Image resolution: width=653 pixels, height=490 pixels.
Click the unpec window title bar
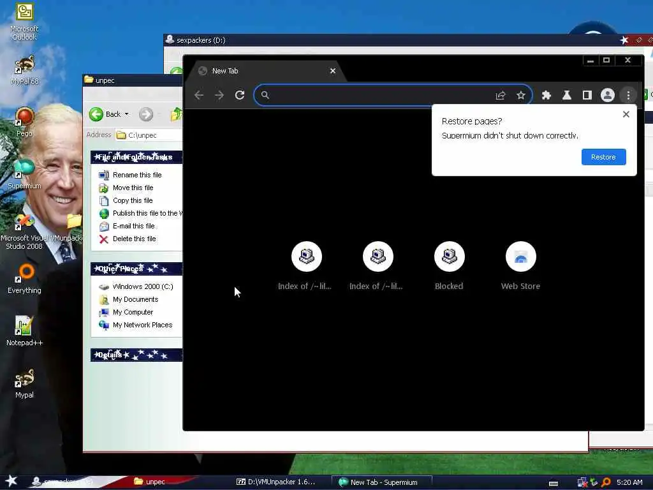tap(133, 80)
